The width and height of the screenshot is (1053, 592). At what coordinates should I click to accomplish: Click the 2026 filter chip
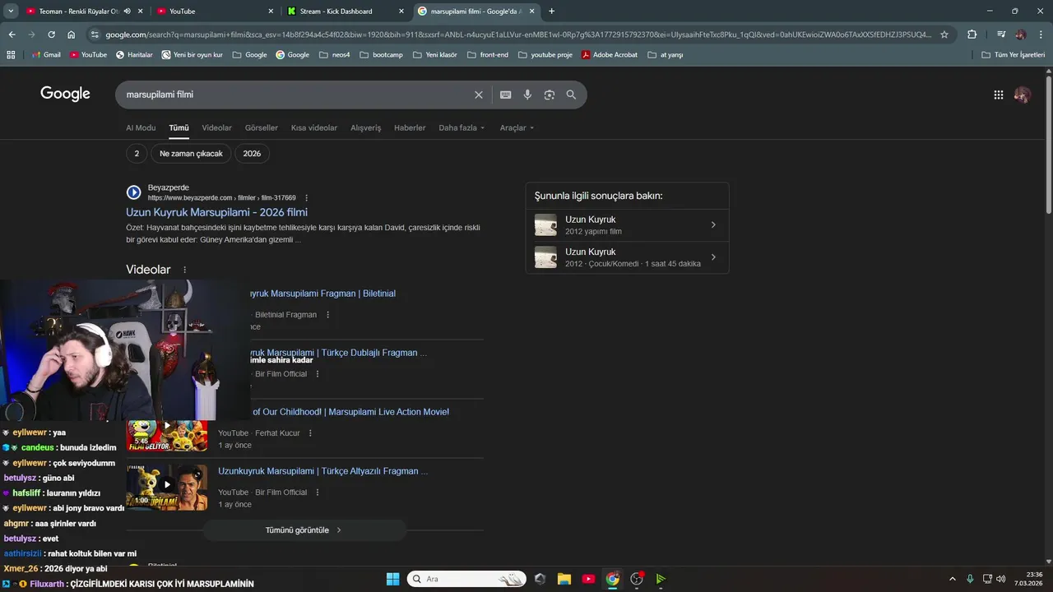coord(252,154)
